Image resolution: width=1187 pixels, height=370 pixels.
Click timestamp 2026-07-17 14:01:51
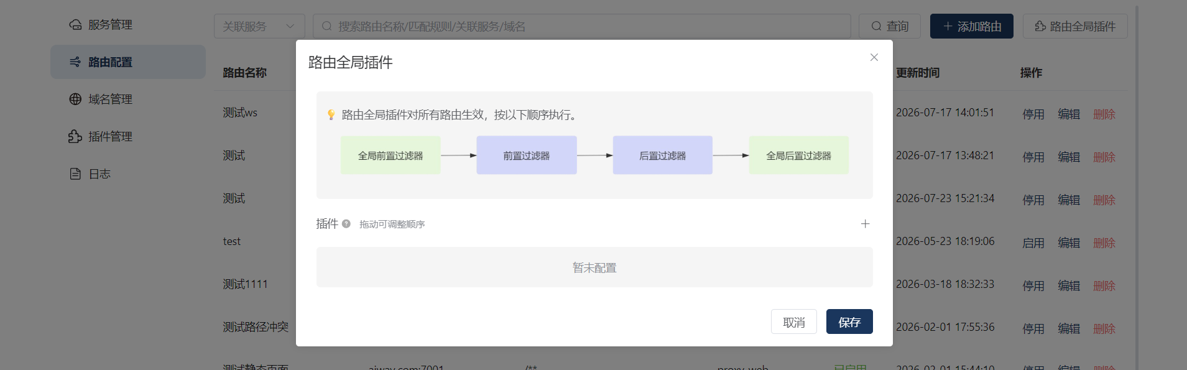[x=945, y=113]
